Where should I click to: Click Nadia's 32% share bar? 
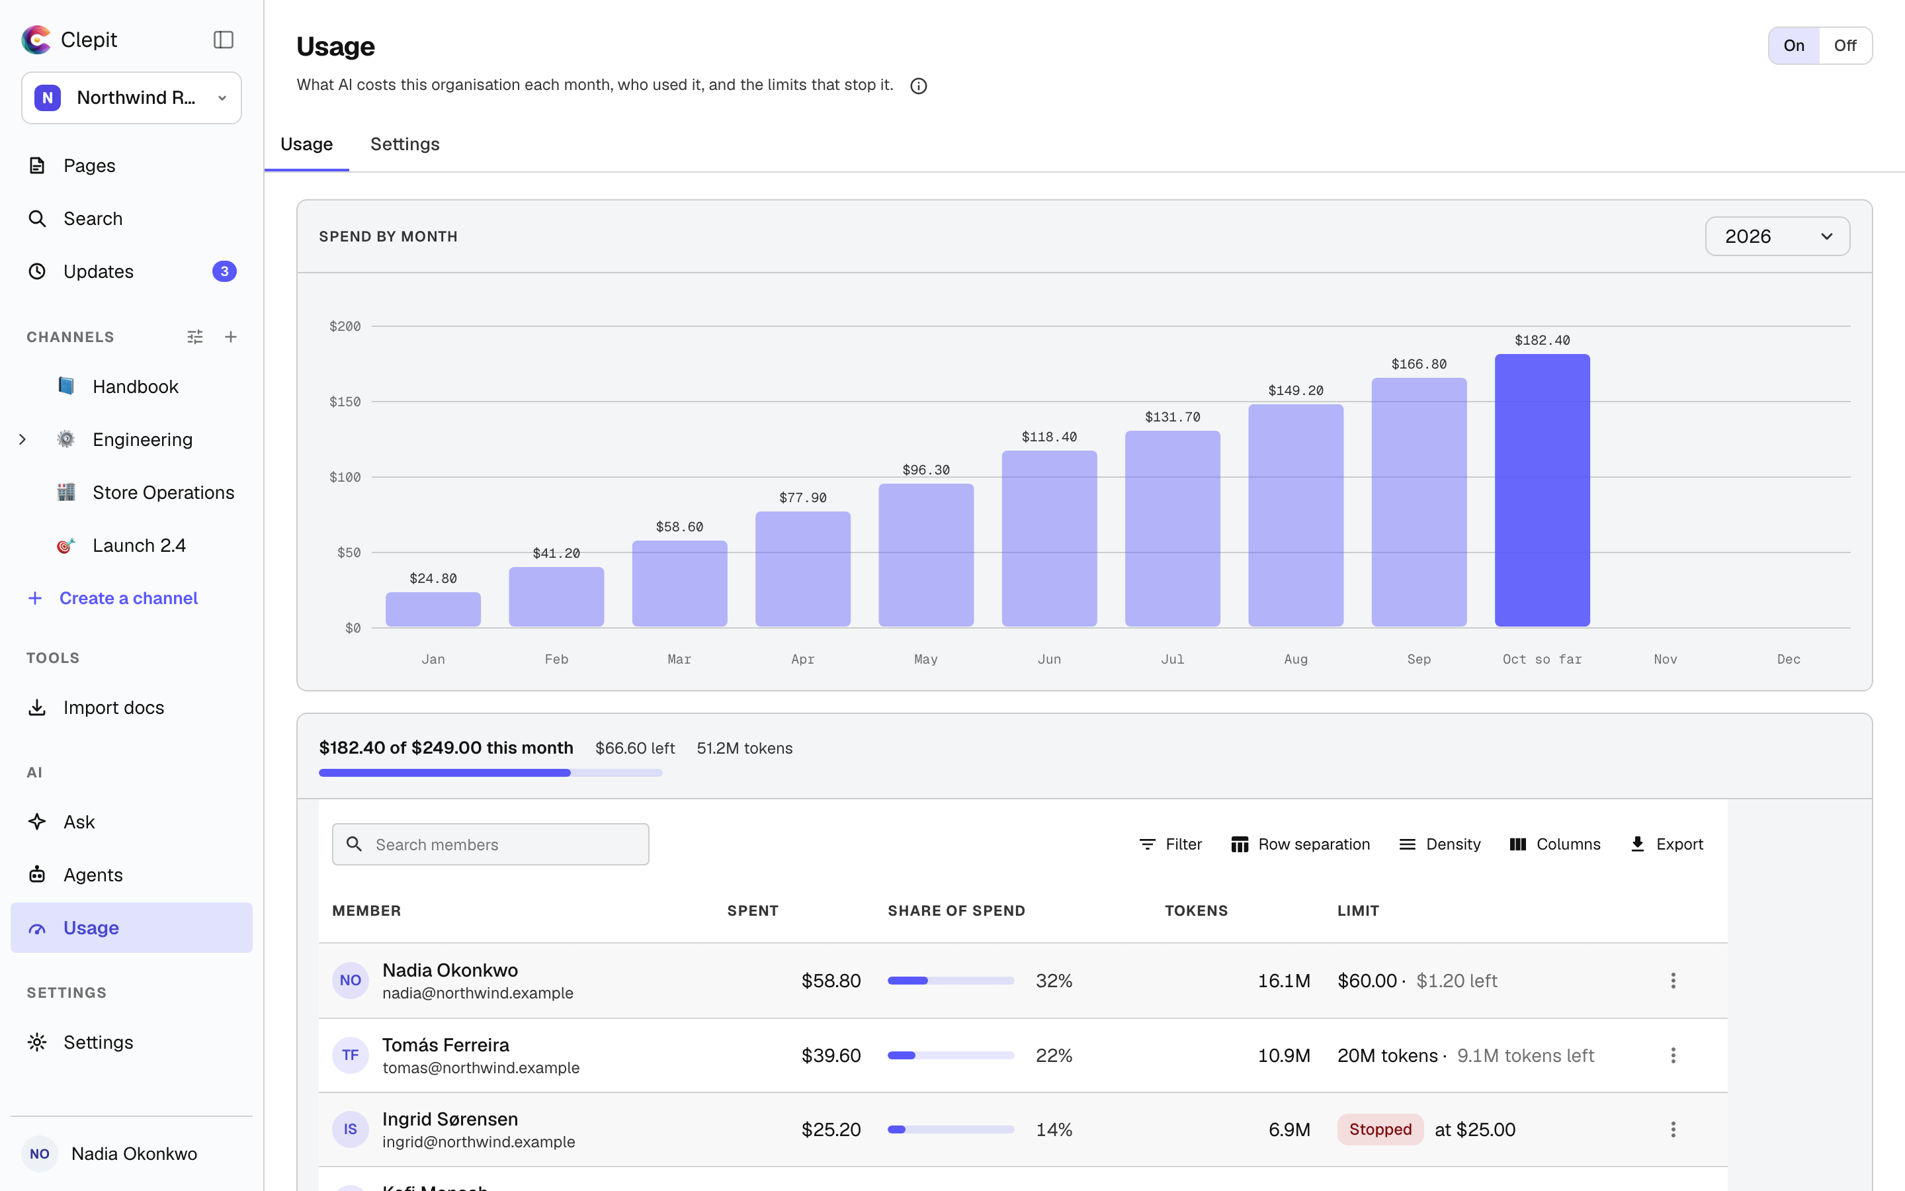pyautogui.click(x=951, y=981)
